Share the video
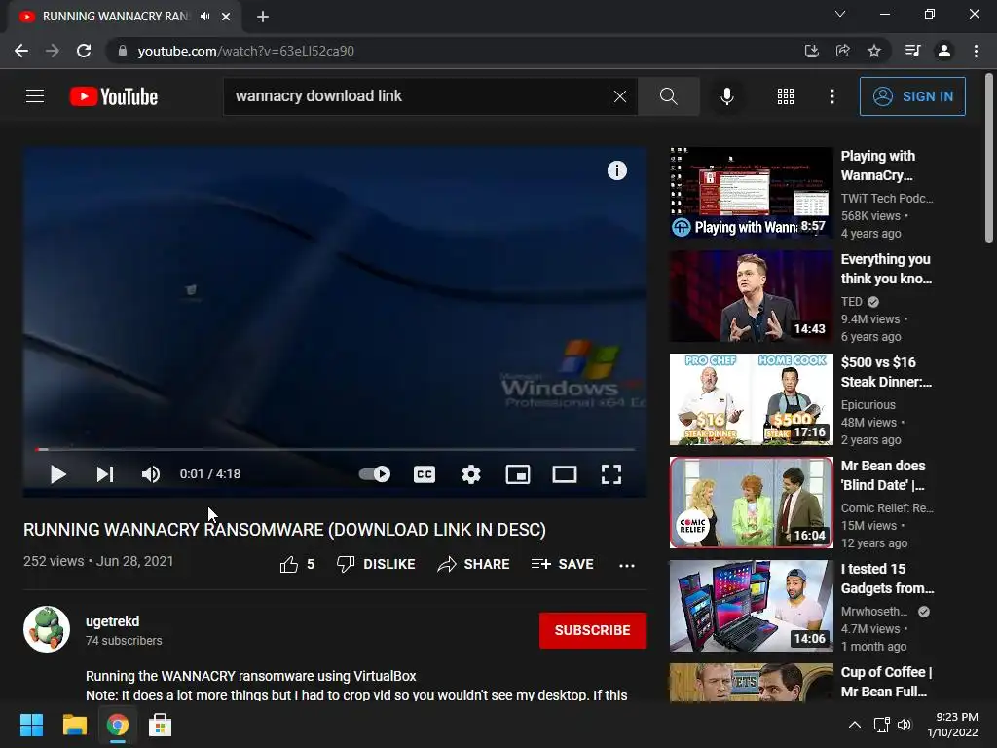 pos(474,564)
